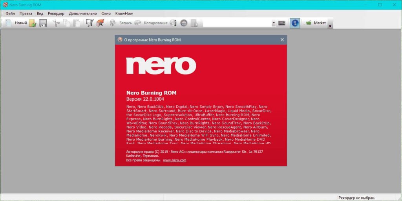The image size is (402, 201).
Task: Open the Market shopping basket button
Action: [316, 23]
